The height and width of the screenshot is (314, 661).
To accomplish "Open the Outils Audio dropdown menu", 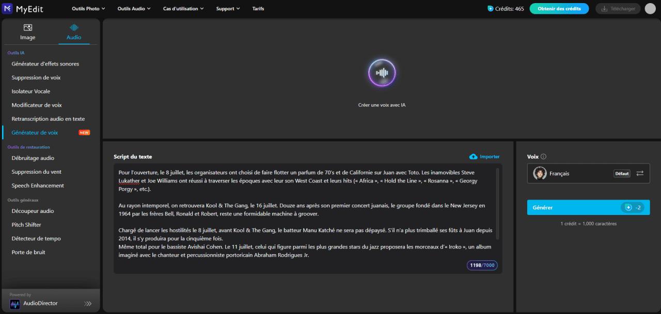I will tap(134, 9).
